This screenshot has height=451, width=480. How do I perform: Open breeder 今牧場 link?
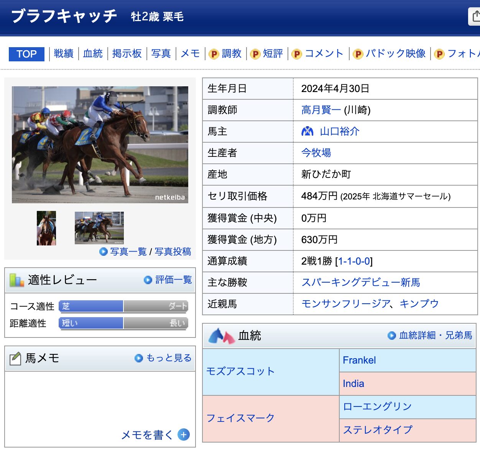pyautogui.click(x=316, y=153)
